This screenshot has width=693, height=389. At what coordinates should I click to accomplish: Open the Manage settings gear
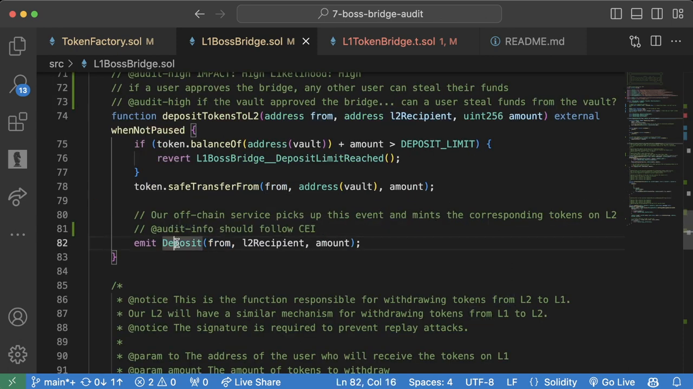(17, 355)
